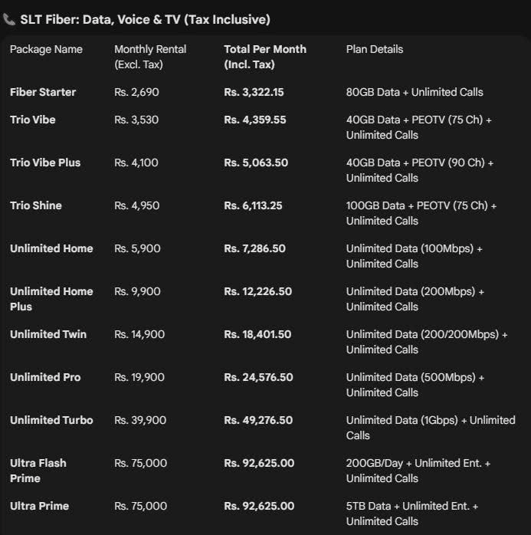Select the Fiber Starter package name

tap(43, 92)
